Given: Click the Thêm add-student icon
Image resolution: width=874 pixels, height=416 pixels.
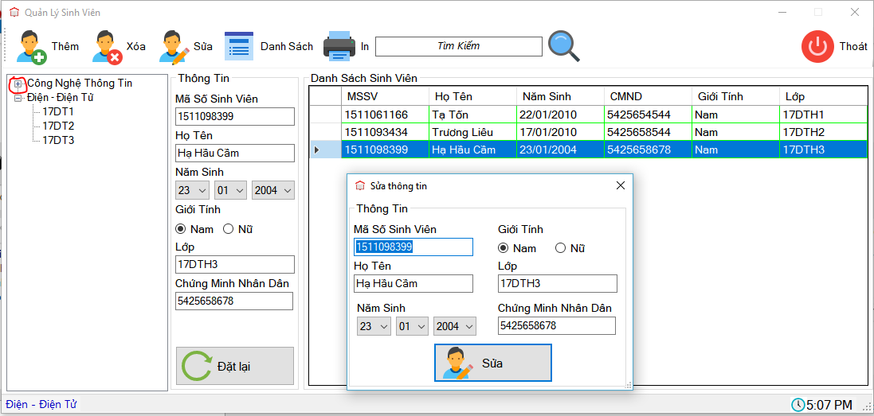Looking at the screenshot, I should (x=32, y=47).
